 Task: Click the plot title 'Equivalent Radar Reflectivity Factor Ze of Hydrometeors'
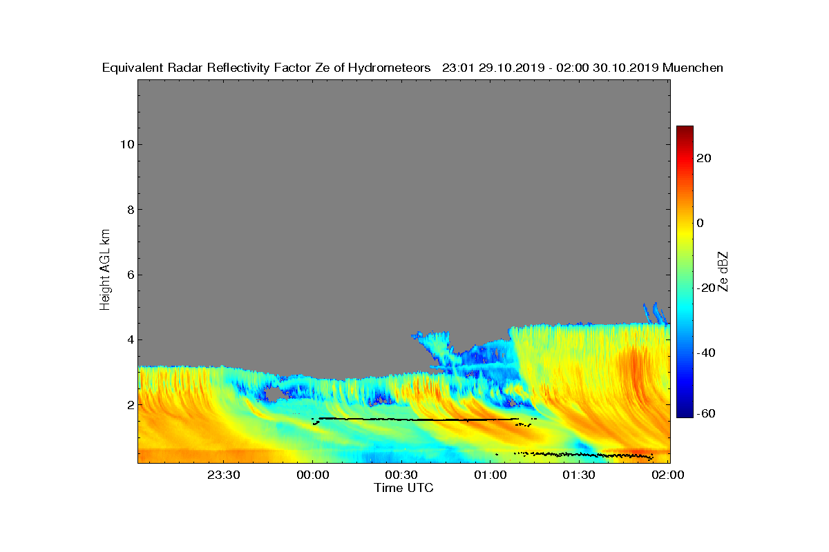coord(267,68)
